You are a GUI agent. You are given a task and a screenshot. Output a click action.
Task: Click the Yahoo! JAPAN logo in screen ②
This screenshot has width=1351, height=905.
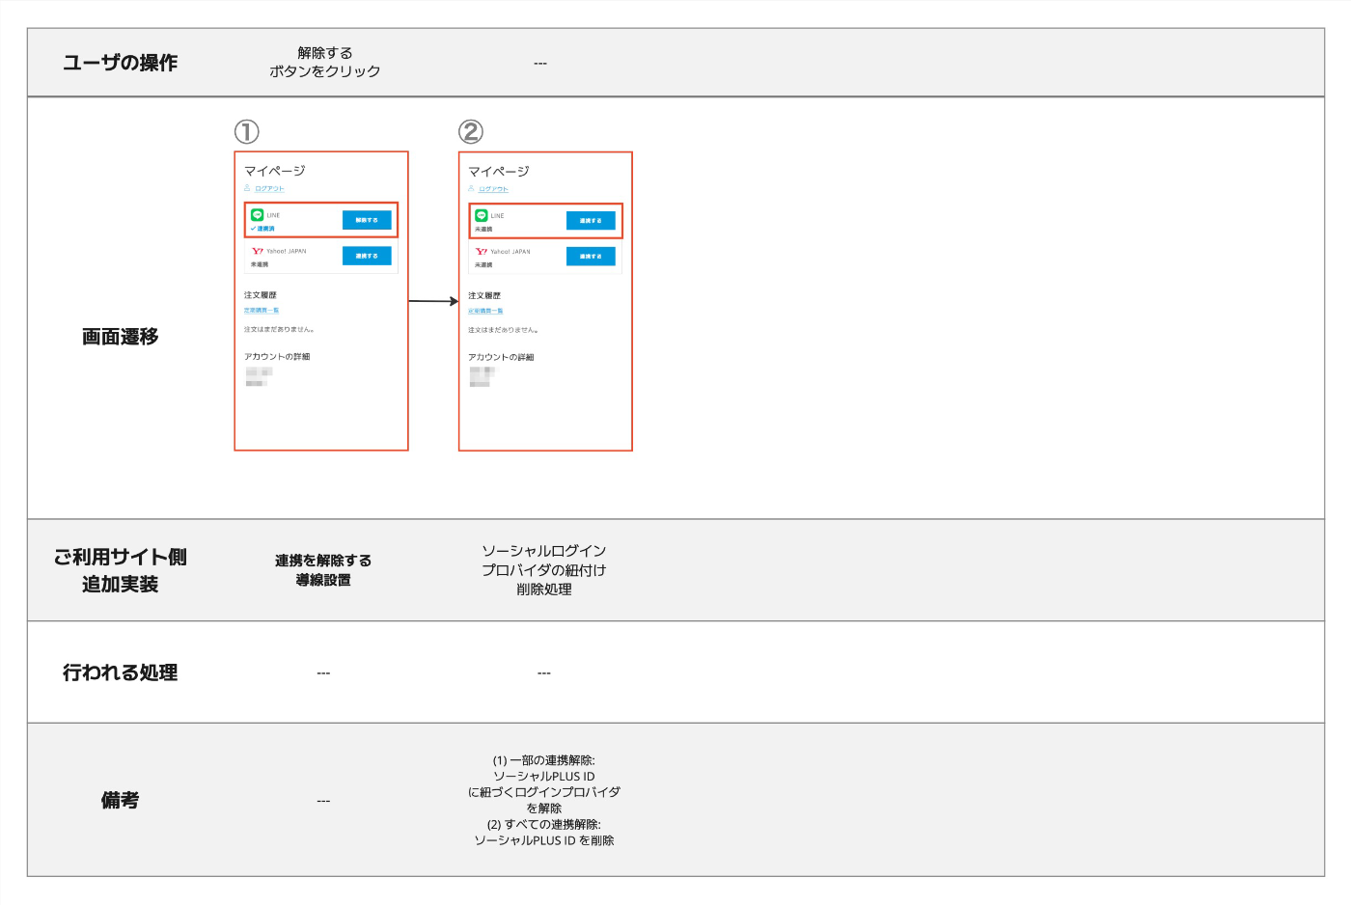pos(482,252)
